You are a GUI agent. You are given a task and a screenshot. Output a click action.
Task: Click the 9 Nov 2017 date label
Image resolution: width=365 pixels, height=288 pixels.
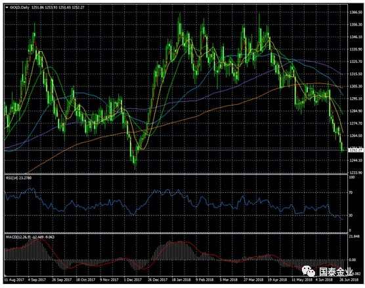pyautogui.click(x=109, y=279)
